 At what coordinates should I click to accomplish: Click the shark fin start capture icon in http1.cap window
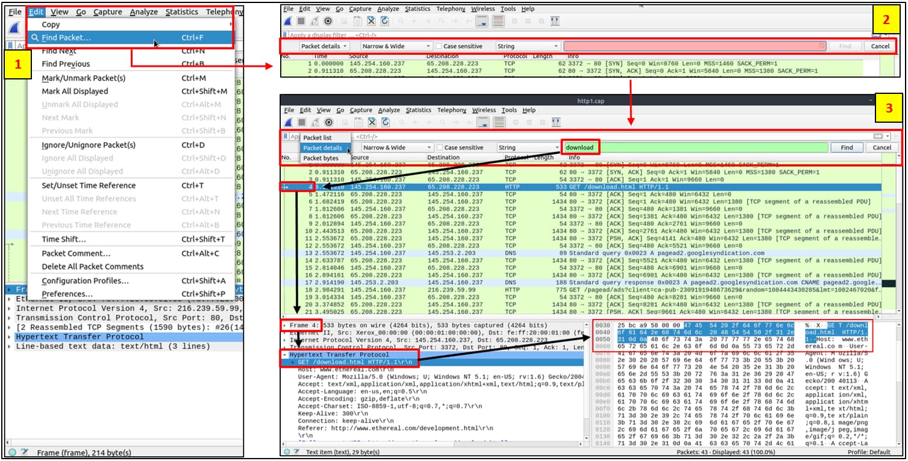pyautogui.click(x=288, y=122)
